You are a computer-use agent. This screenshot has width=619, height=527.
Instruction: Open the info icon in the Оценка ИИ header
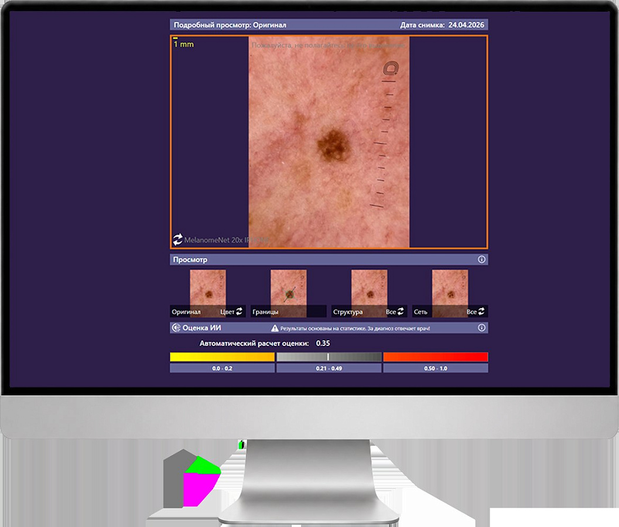point(481,328)
